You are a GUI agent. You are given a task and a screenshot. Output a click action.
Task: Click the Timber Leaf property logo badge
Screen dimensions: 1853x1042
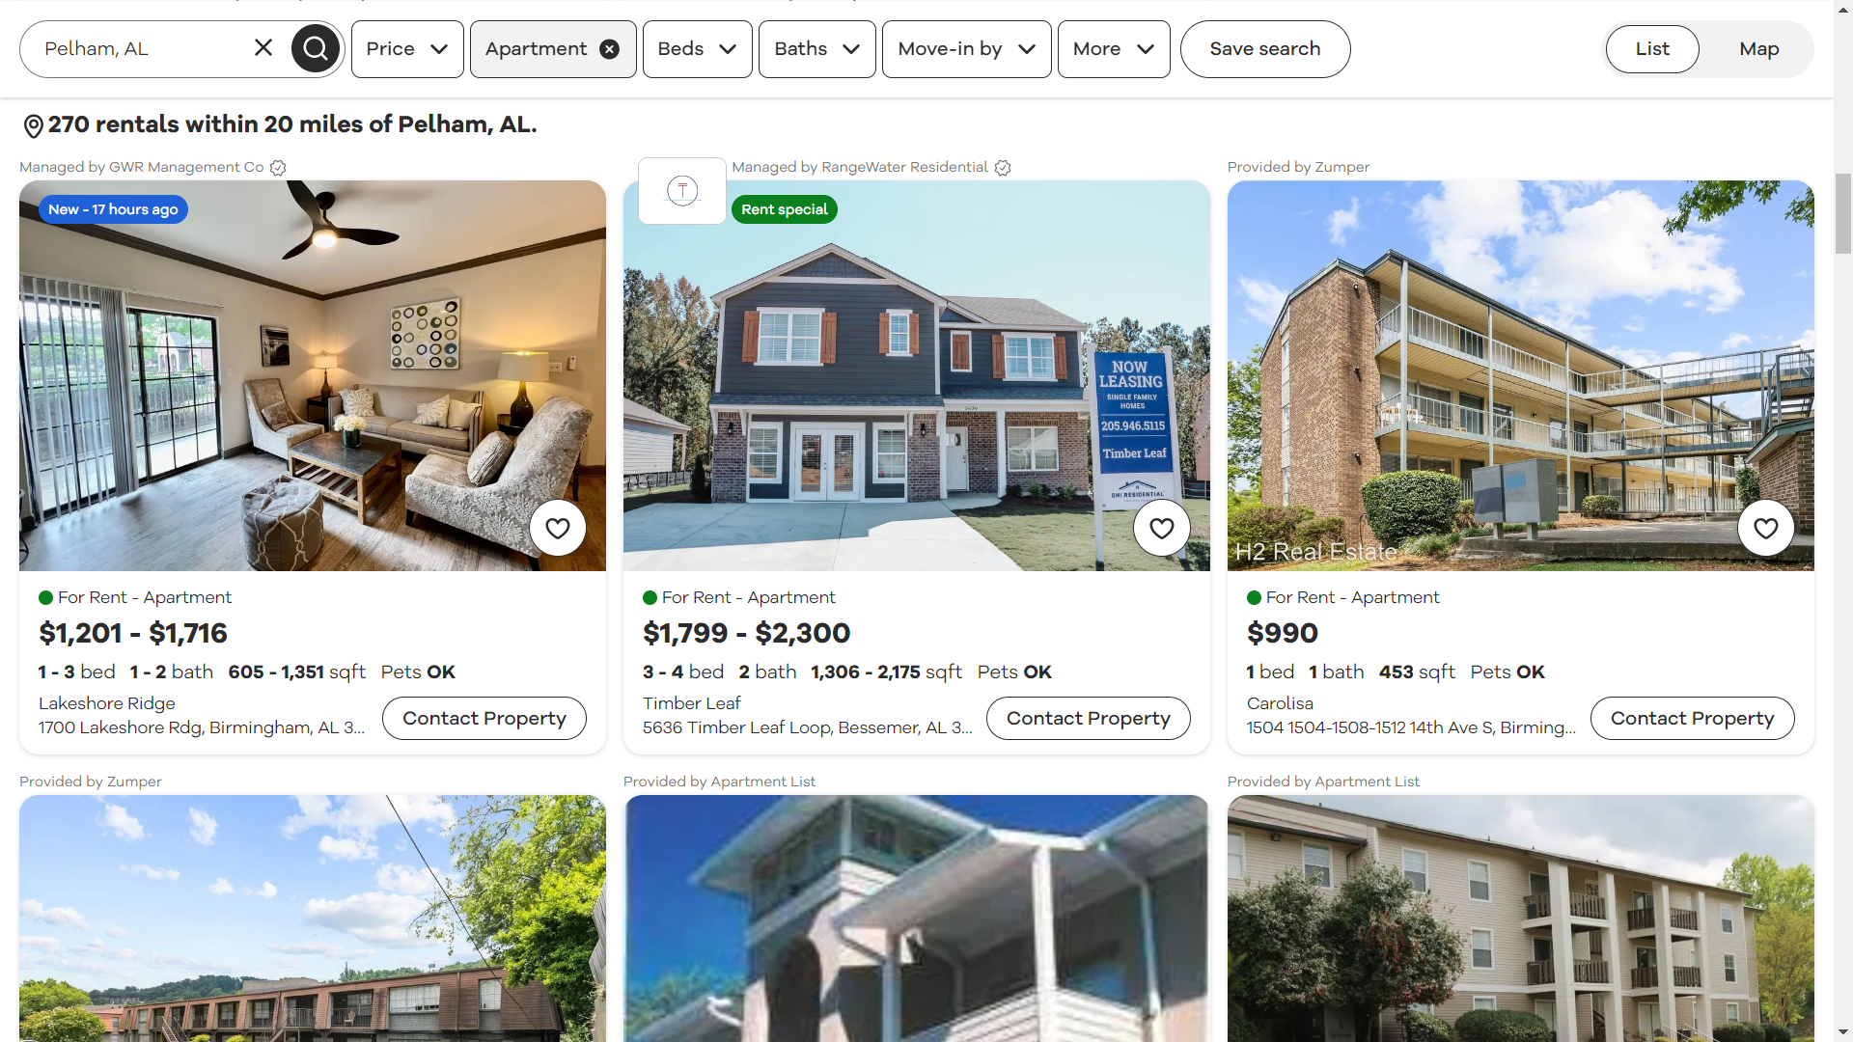(682, 191)
